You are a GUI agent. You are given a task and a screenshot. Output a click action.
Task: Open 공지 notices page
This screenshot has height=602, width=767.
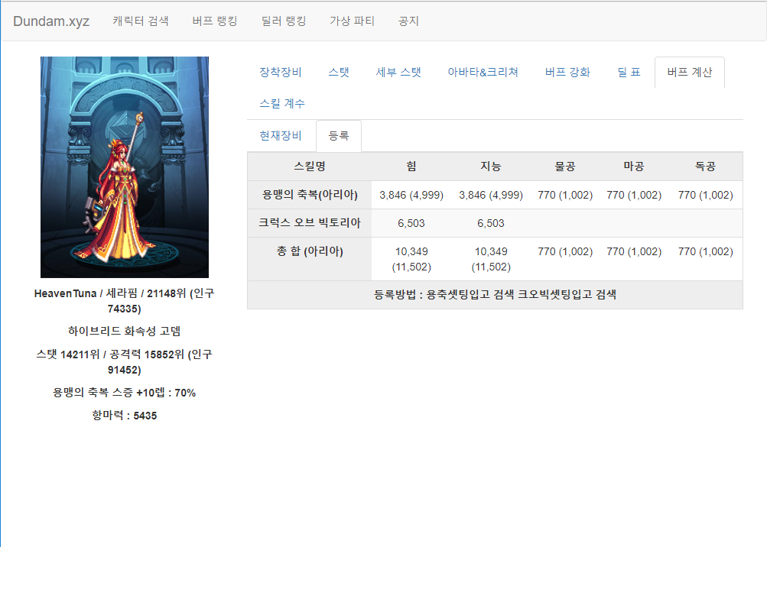pos(408,21)
